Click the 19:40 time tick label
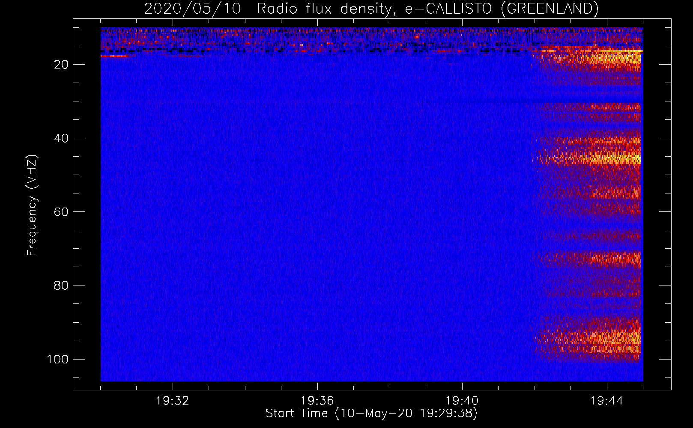Image resolution: width=693 pixels, height=428 pixels. [x=462, y=401]
